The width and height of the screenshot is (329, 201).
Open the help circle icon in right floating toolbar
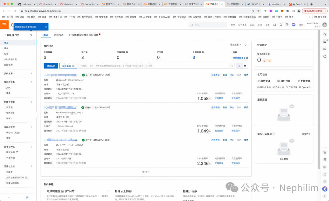325,56
